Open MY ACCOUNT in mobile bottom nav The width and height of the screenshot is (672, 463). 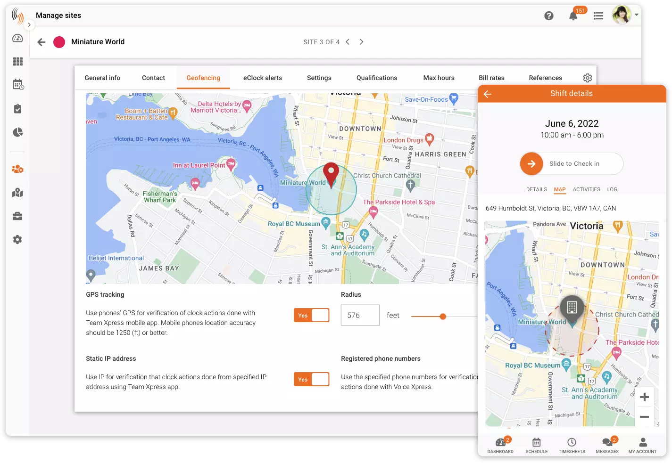[643, 445]
